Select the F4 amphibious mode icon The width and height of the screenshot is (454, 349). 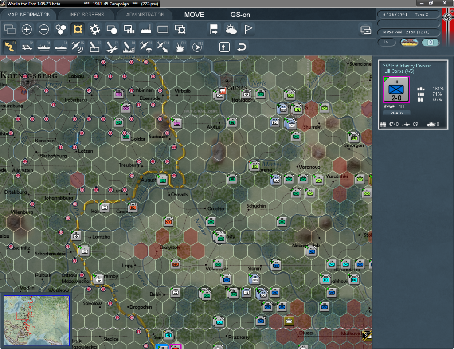coord(61,47)
